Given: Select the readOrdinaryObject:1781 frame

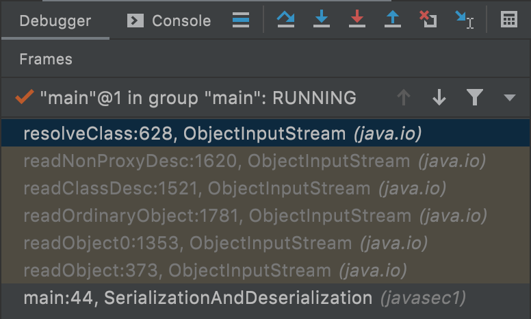Looking at the screenshot, I should (x=255, y=216).
